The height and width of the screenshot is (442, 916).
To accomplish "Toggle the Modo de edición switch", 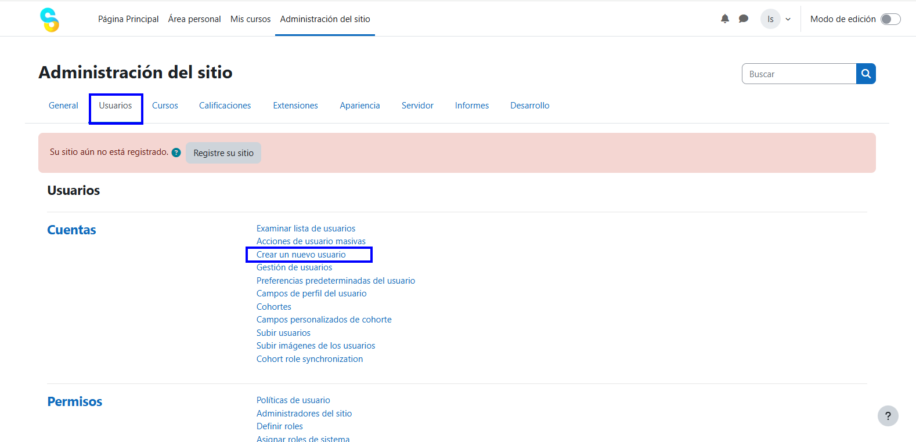I will tap(890, 19).
